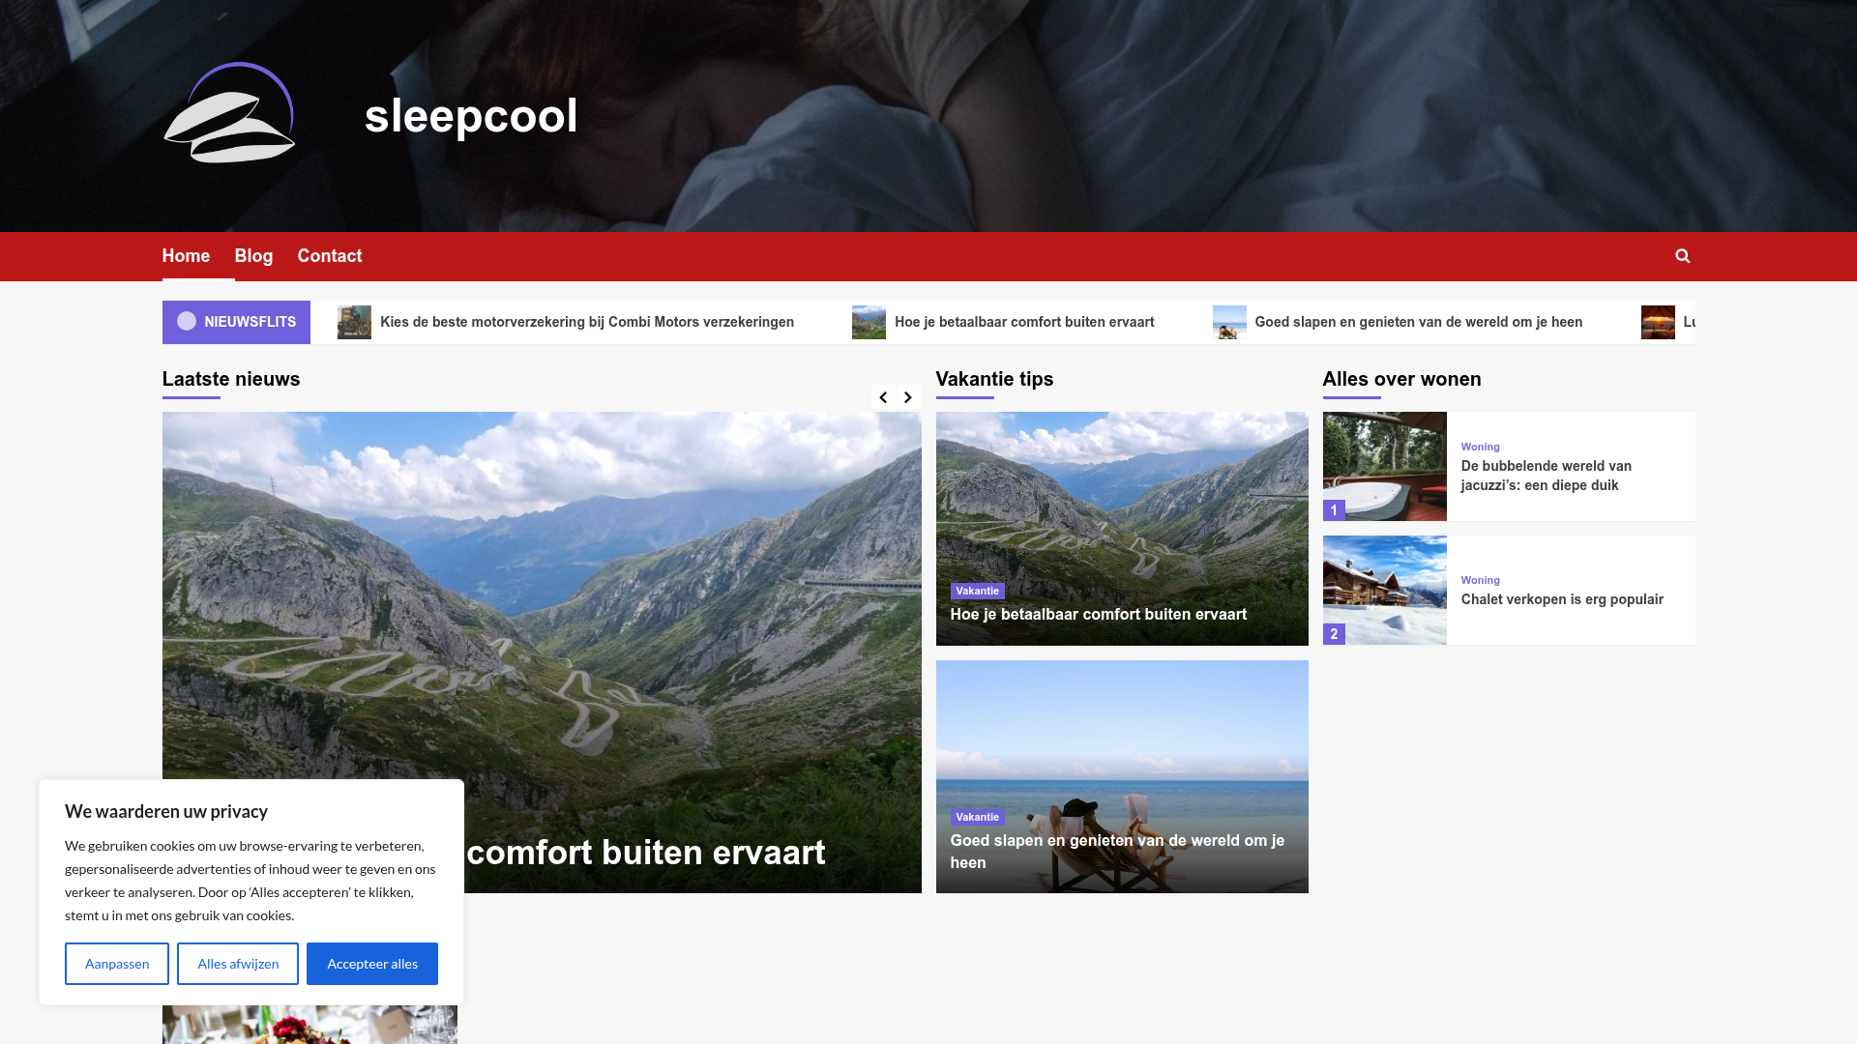1857x1044 pixels.
Task: Go to next slide arrow
Action: 908,397
